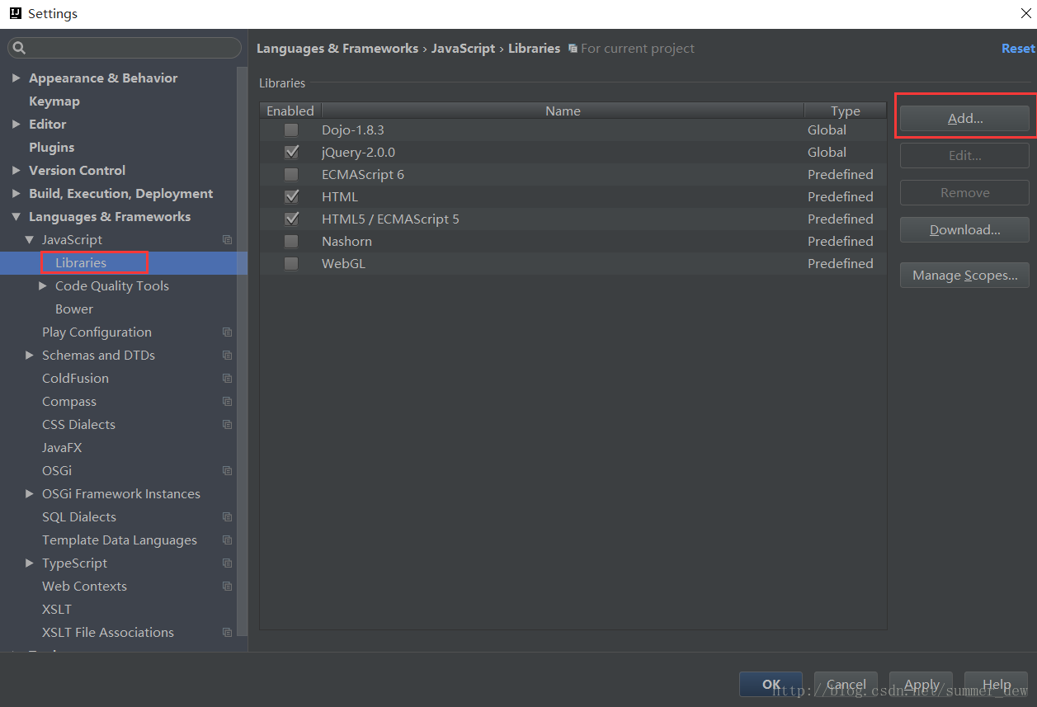Click project-level icon beside TypeScript
The height and width of the screenshot is (707, 1037).
coord(228,563)
